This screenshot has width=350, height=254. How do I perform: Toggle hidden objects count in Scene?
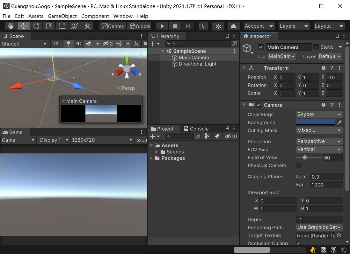pos(108,44)
